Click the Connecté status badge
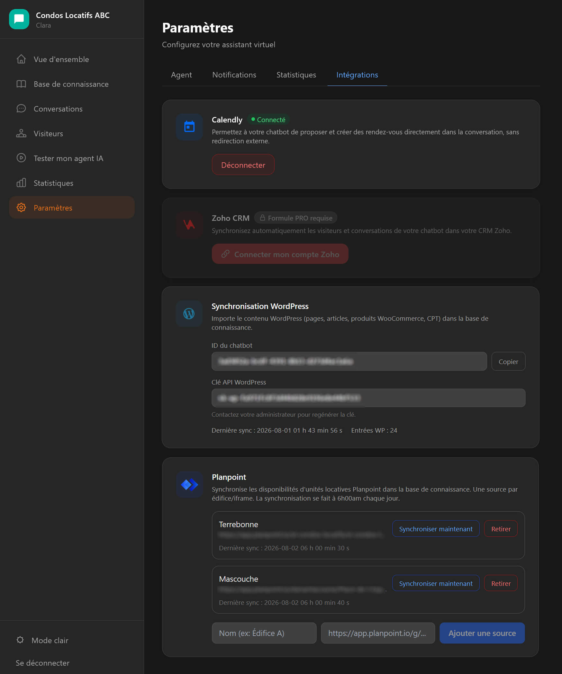Viewport: 562px width, 674px height. coord(268,120)
